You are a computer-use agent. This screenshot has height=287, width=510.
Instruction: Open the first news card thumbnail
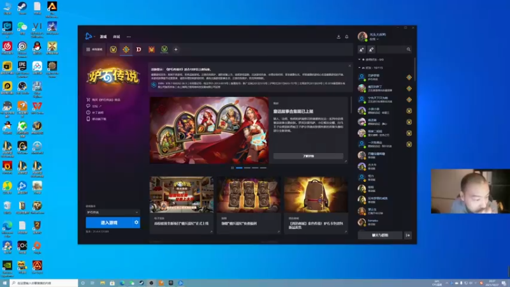(x=182, y=195)
